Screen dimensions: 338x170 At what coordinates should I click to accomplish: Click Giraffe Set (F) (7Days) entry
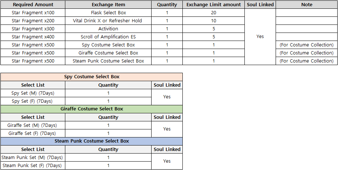click(x=33, y=133)
